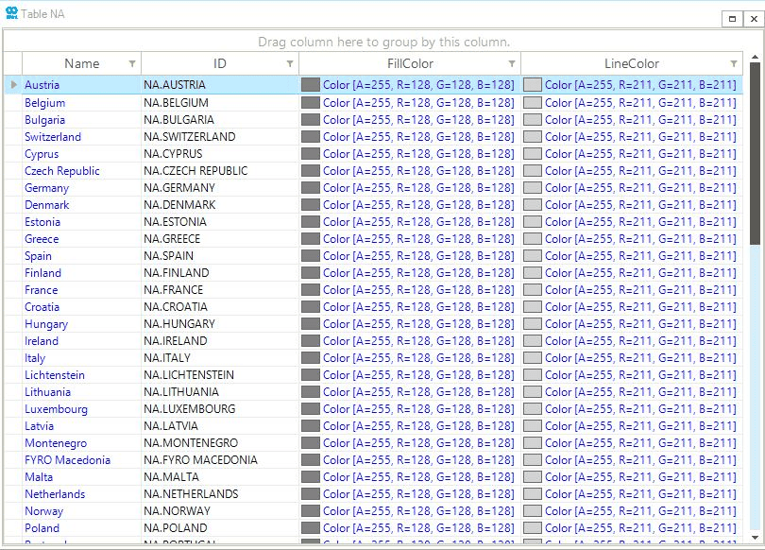Viewport: 765px width, 550px height.
Task: Open the LineColor column filter funnel
Action: click(734, 64)
